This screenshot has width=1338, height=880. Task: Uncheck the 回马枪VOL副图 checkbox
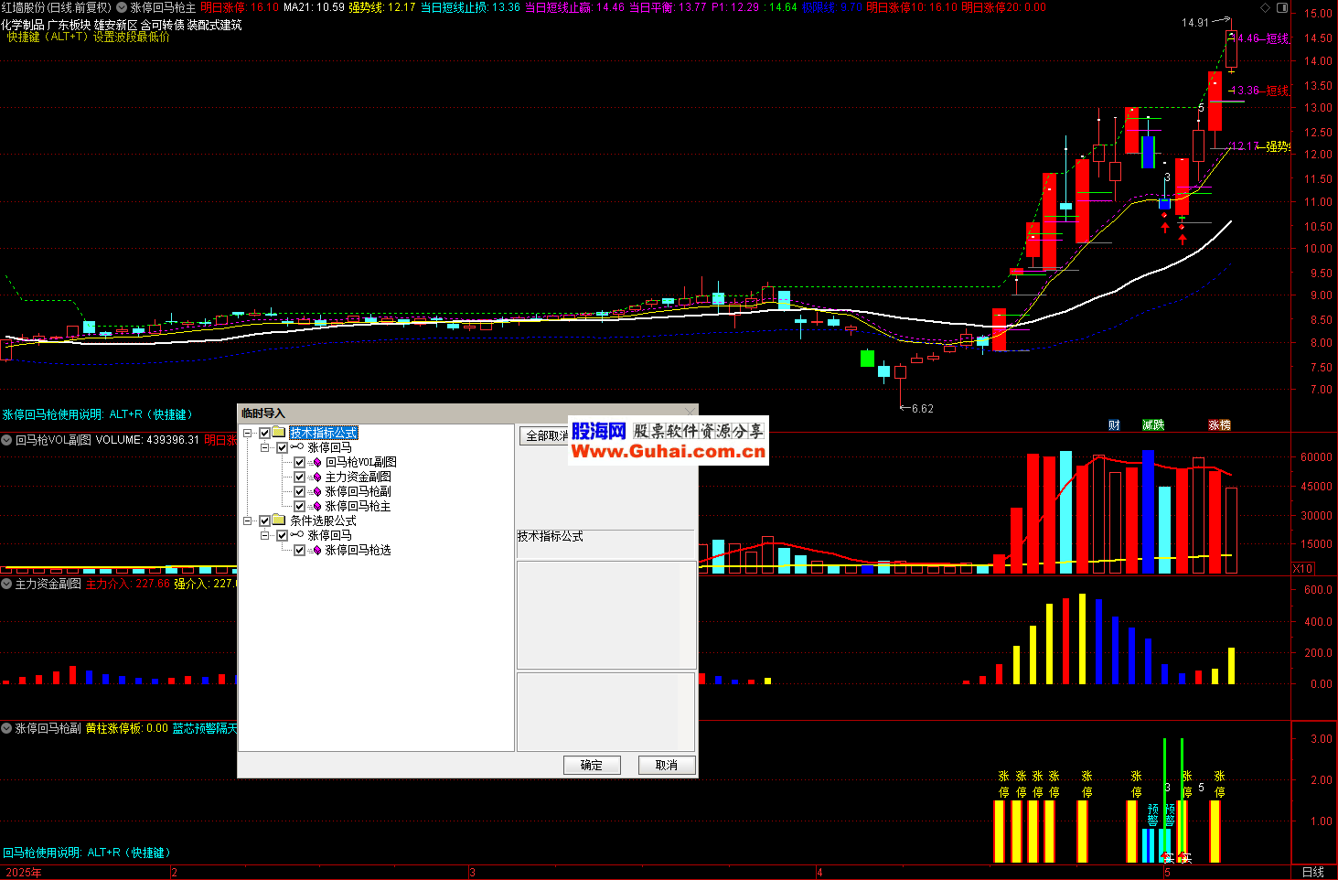[299, 462]
